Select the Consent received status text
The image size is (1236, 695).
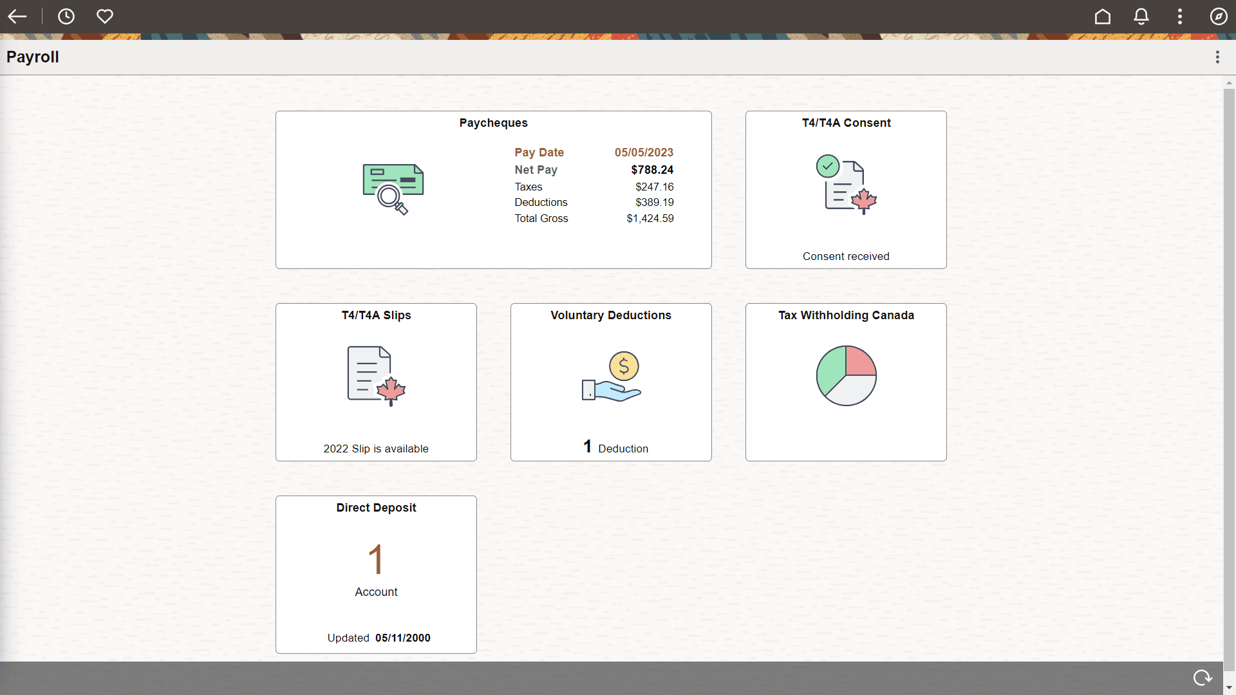(x=846, y=256)
